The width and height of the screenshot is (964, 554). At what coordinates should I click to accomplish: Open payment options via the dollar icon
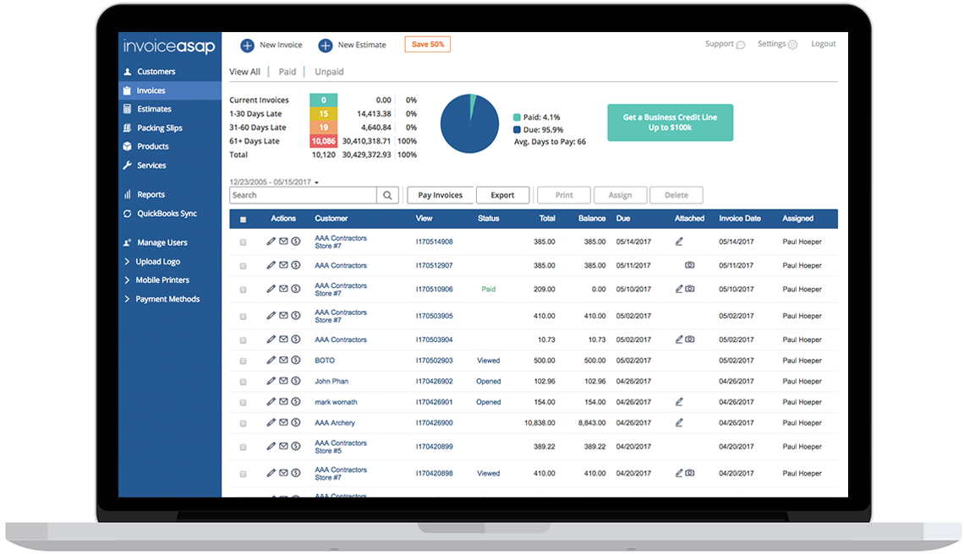click(x=295, y=242)
